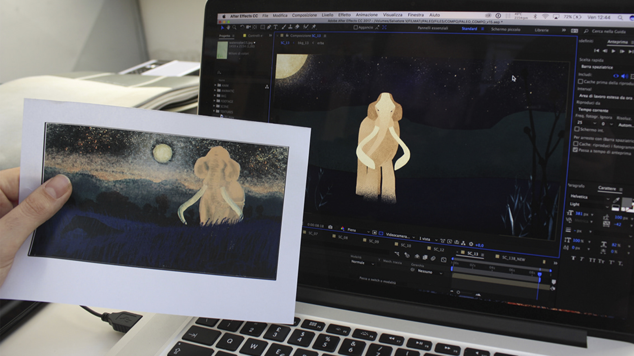Image resolution: width=634 pixels, height=356 pixels.
Task: Click bkg_13 in the composition breadcrumb
Action: (303, 43)
